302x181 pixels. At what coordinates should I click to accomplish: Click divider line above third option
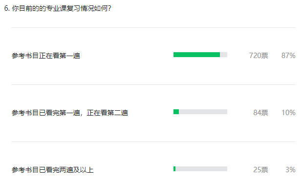153,142
